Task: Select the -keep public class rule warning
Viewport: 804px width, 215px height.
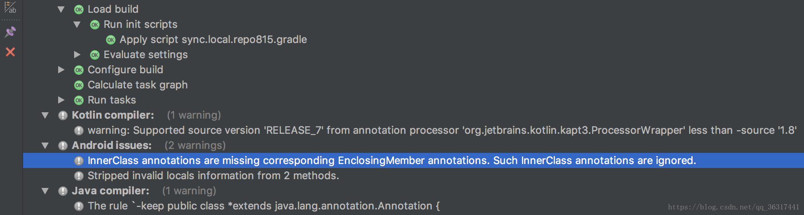Action: (264, 206)
